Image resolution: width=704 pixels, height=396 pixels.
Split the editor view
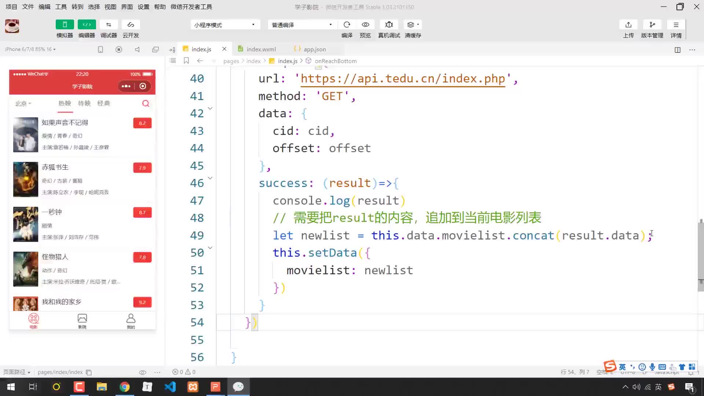coord(678,49)
